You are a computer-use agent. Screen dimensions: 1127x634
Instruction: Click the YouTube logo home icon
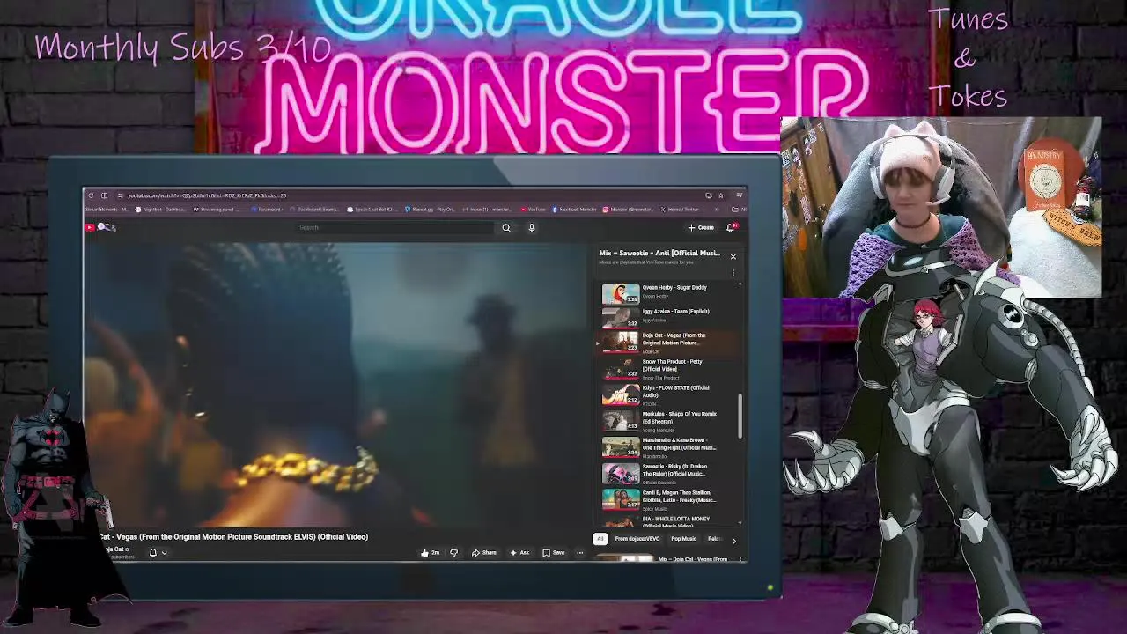[90, 228]
